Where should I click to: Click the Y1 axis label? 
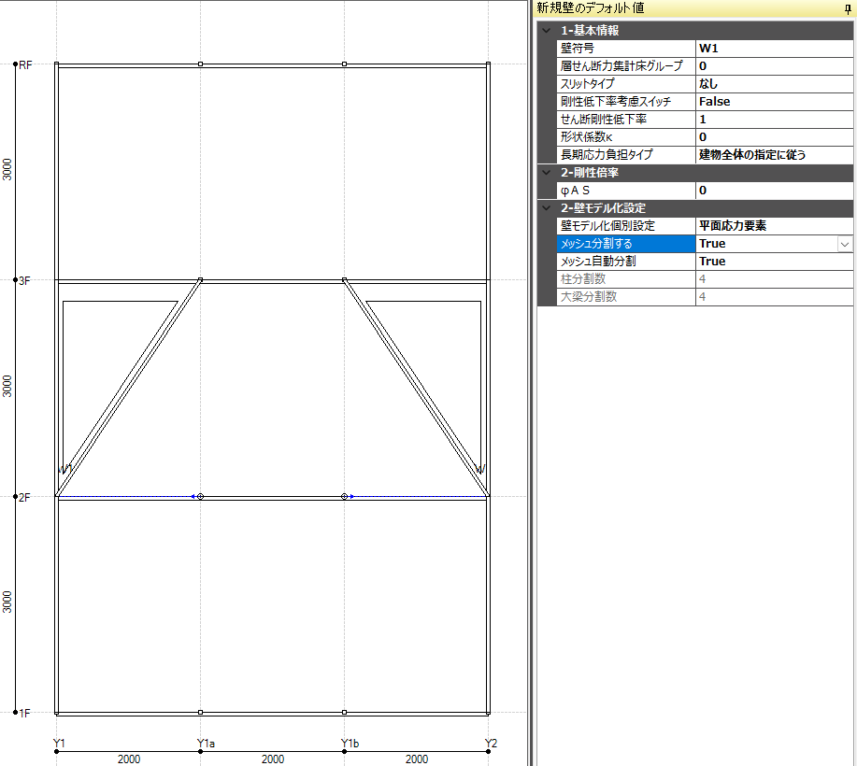coord(59,744)
